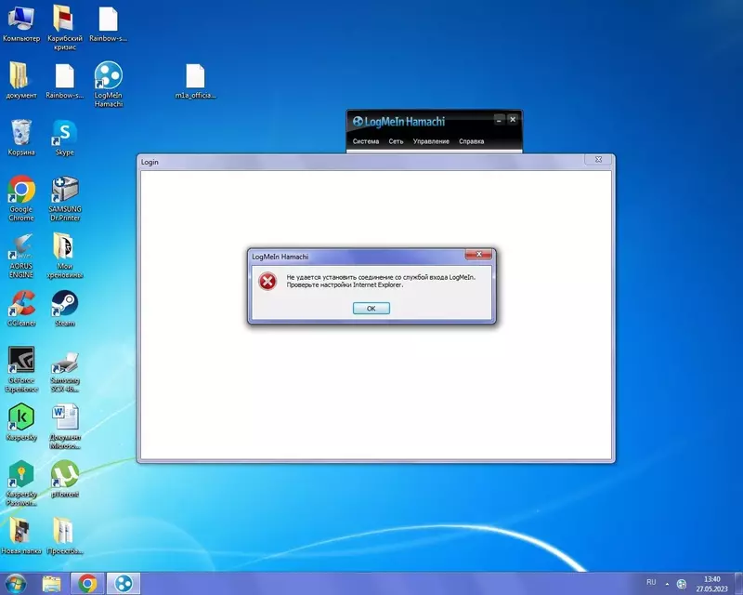Open the Система menu in Hamachi
The height and width of the screenshot is (595, 743).
(x=366, y=141)
